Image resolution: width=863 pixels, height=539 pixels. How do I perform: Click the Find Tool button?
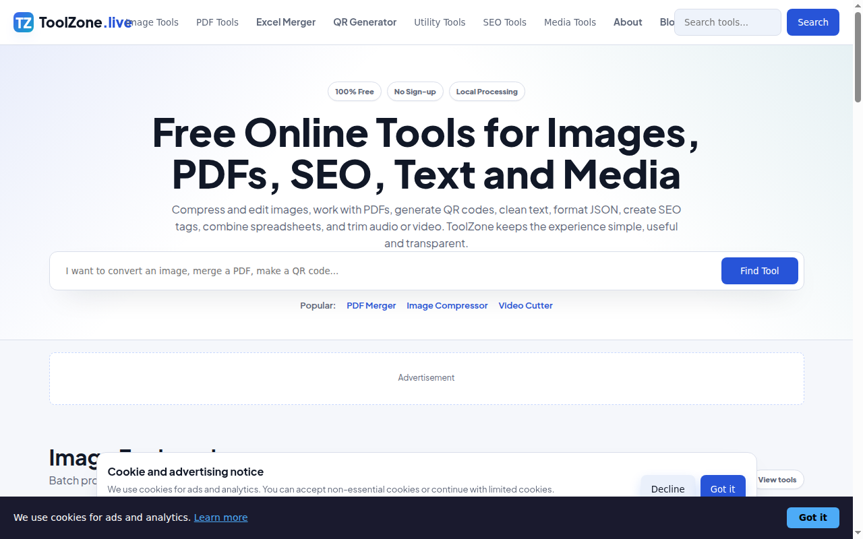760,271
